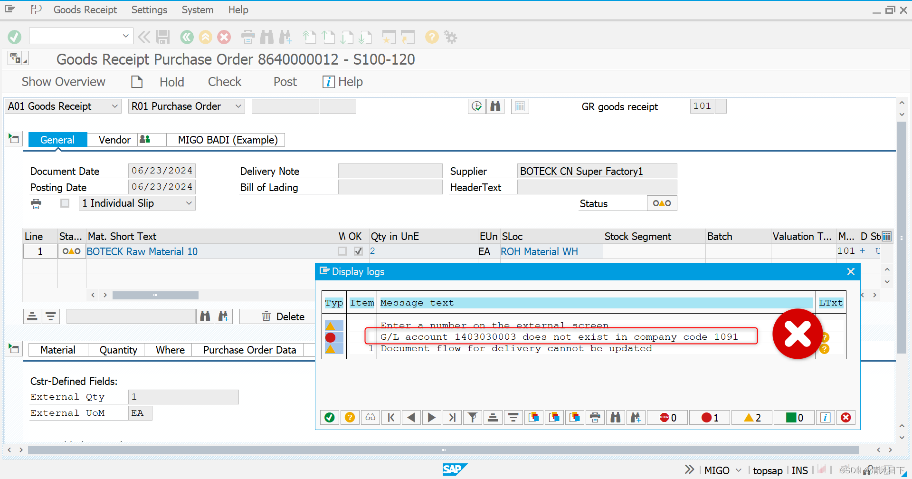Click the Set filter funnel icon in logs
The image size is (912, 479).
coord(473,417)
